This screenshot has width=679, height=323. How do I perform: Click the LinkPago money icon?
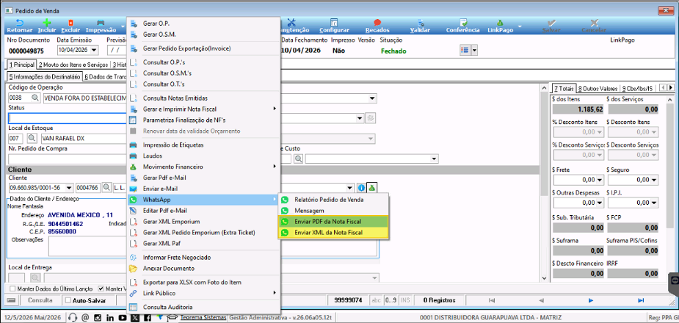click(x=500, y=23)
